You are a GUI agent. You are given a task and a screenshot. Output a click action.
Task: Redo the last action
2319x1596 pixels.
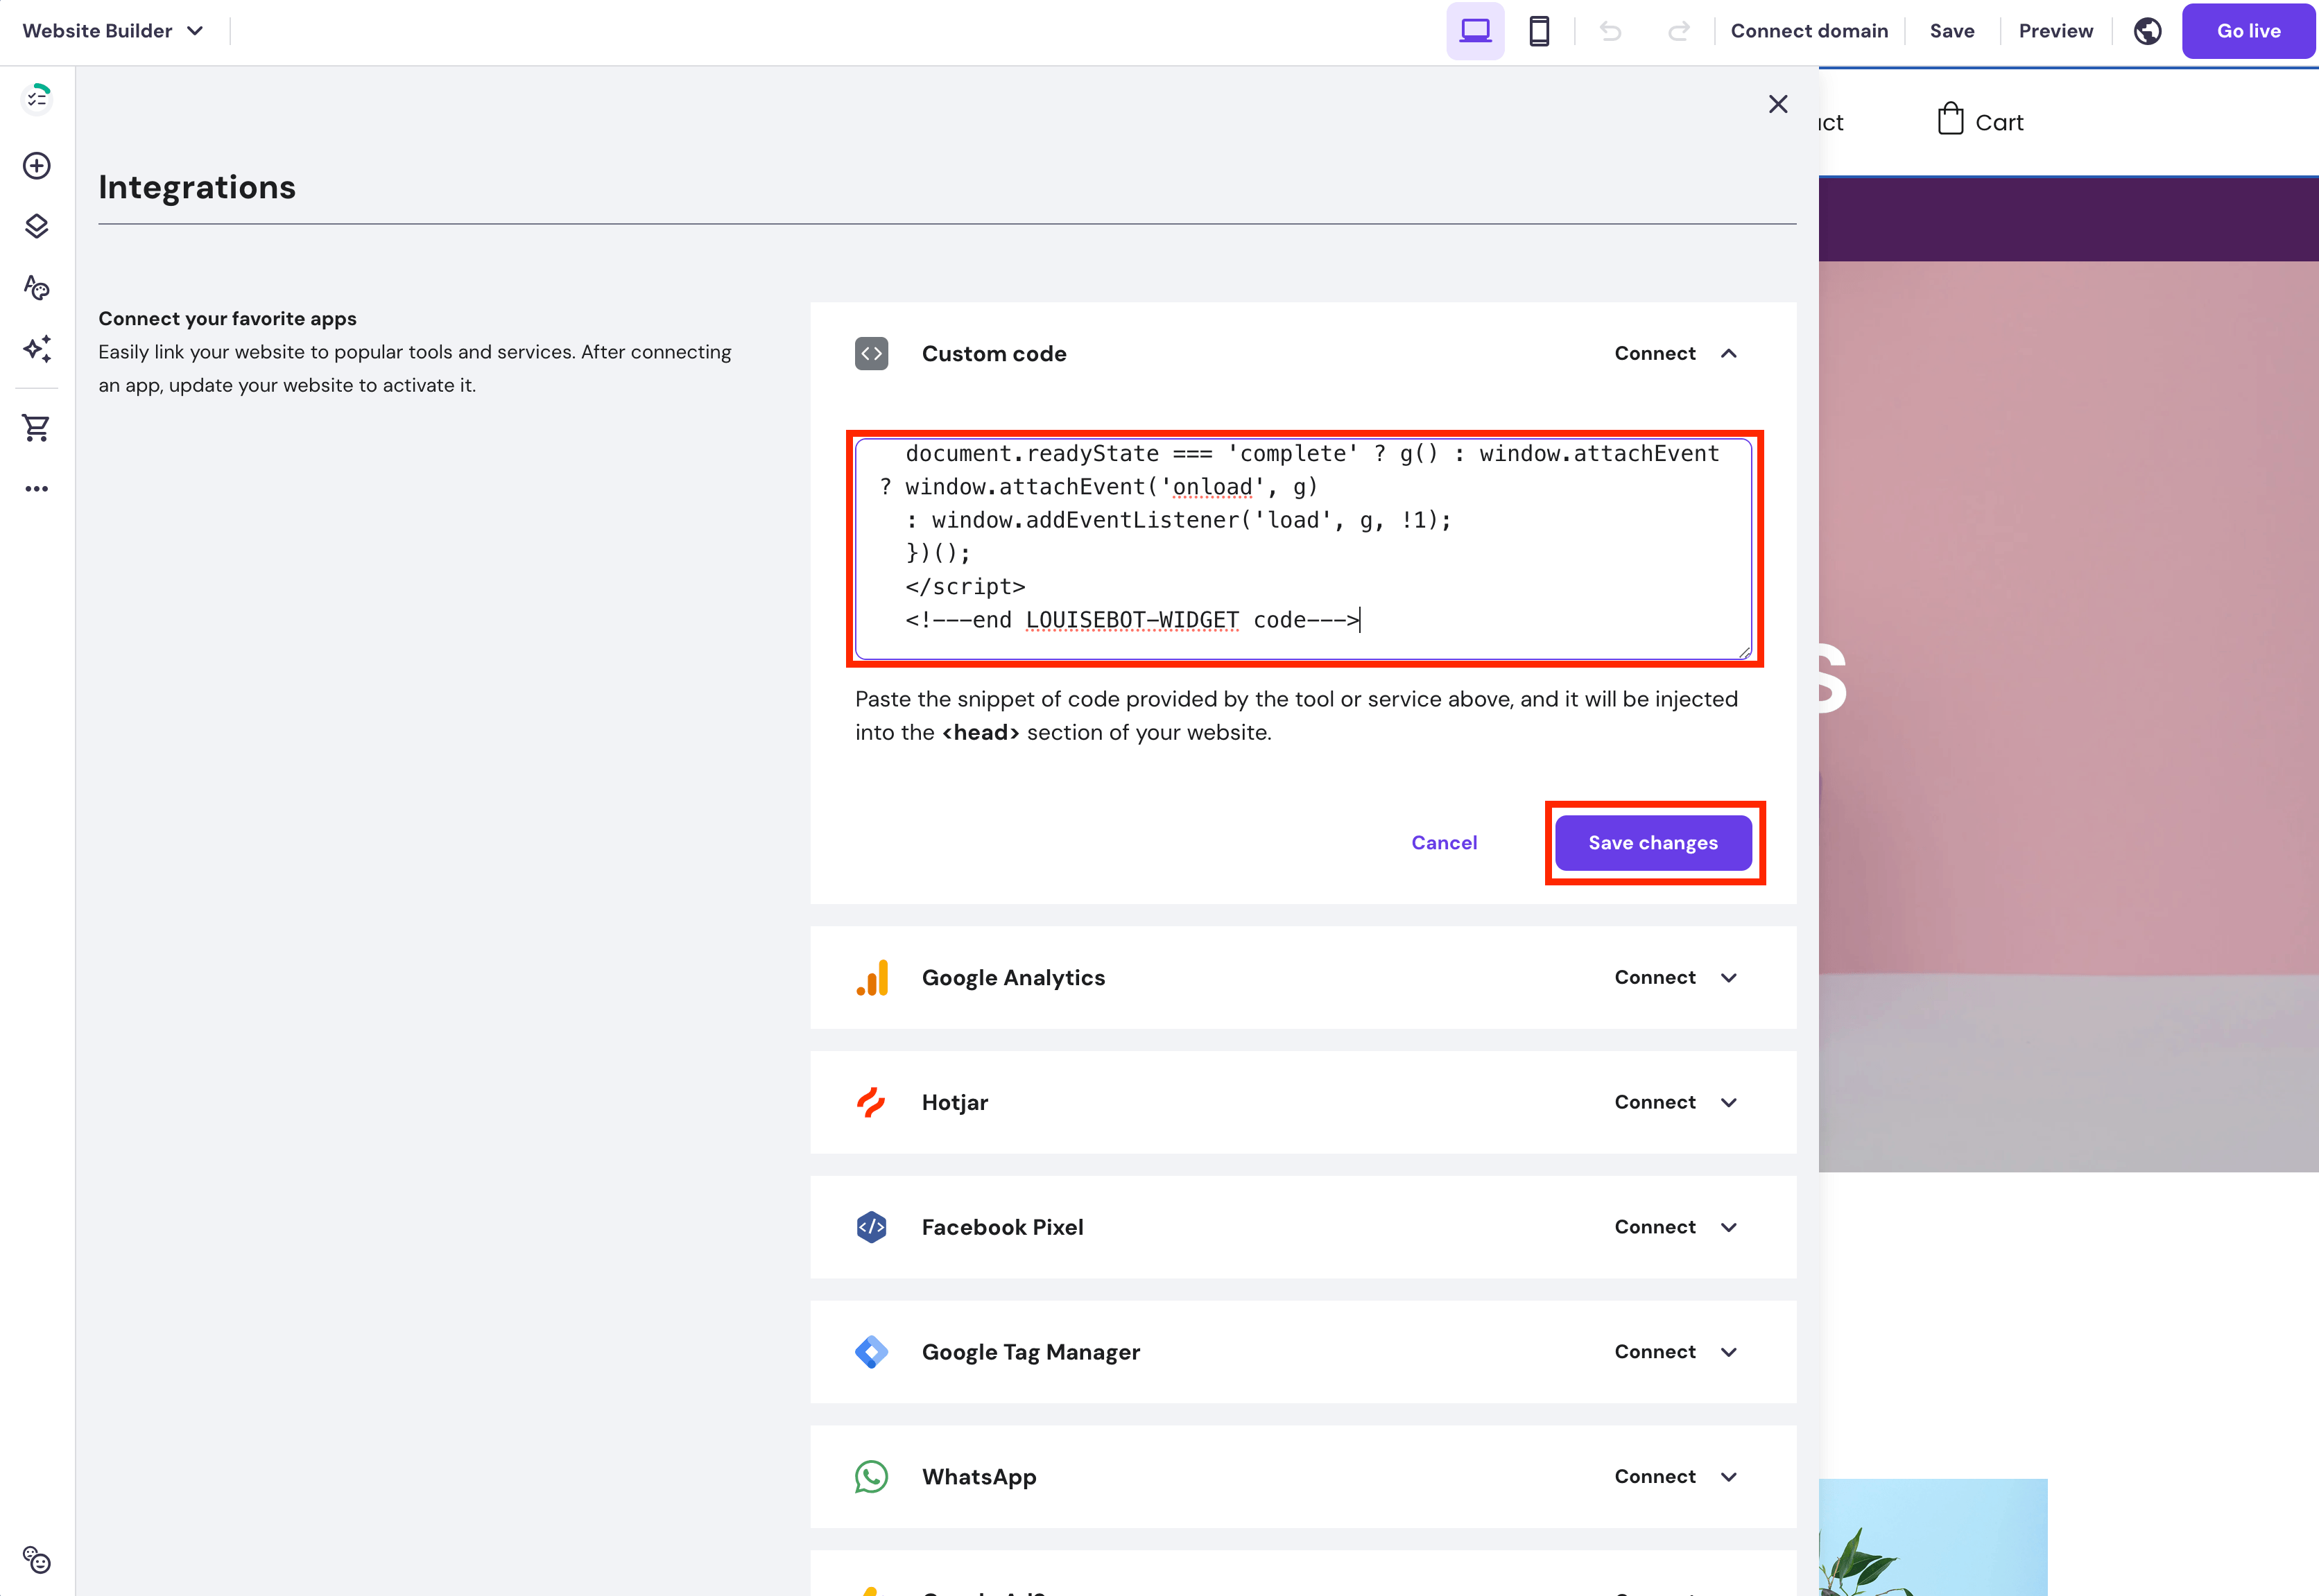[x=1679, y=31]
